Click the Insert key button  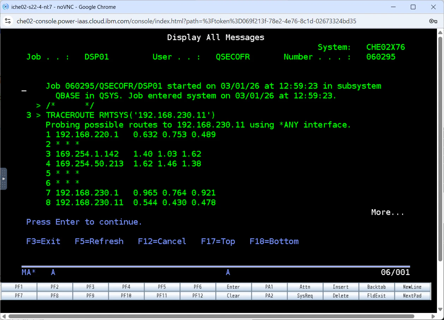pyautogui.click(x=341, y=287)
